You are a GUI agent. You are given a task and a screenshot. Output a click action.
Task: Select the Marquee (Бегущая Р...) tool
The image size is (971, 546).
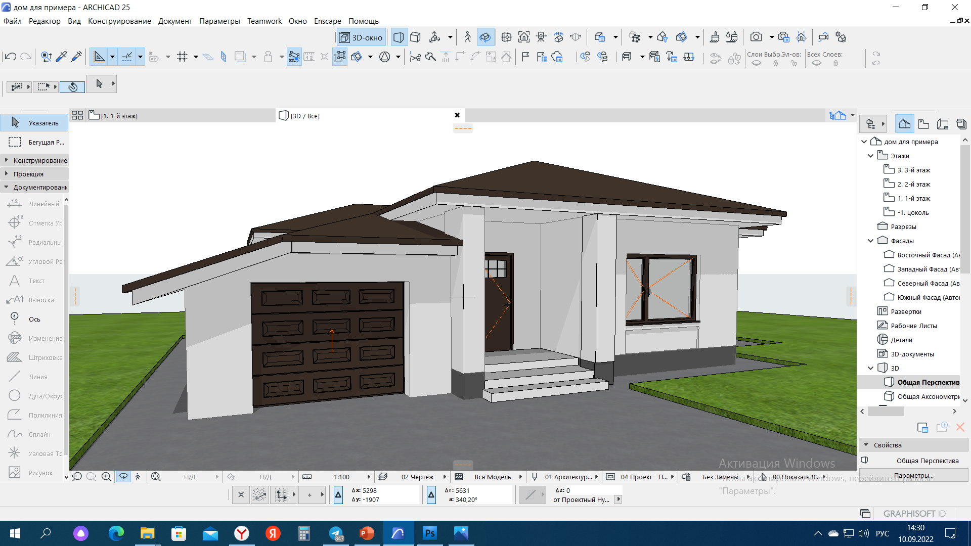(x=34, y=142)
